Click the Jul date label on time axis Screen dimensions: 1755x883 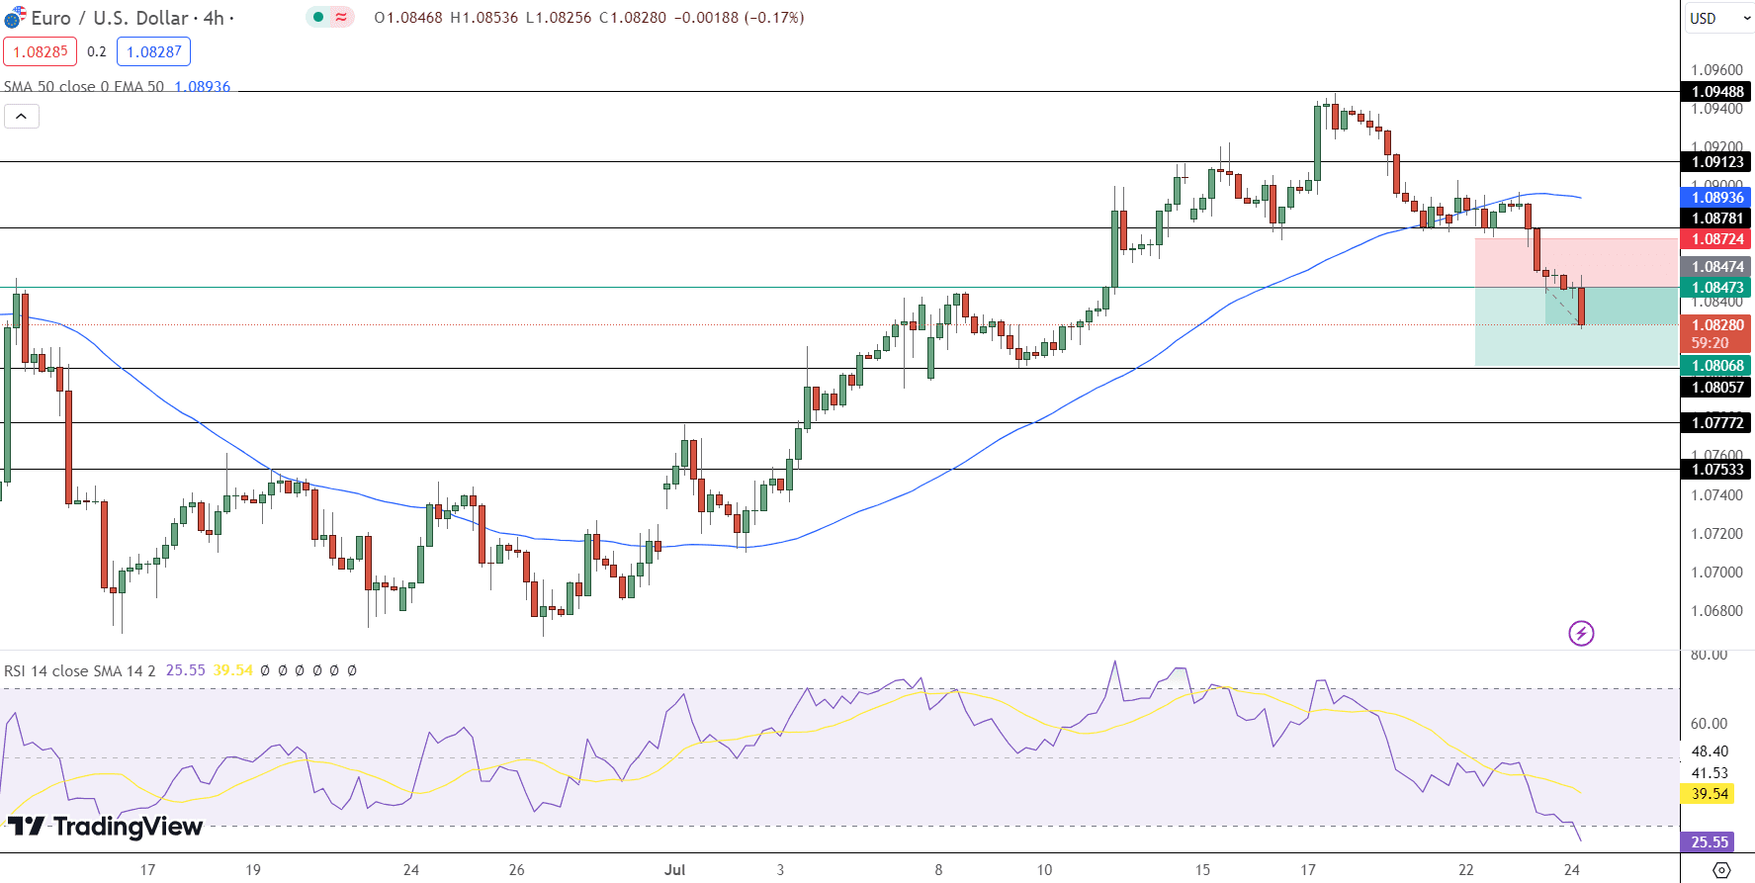(675, 870)
